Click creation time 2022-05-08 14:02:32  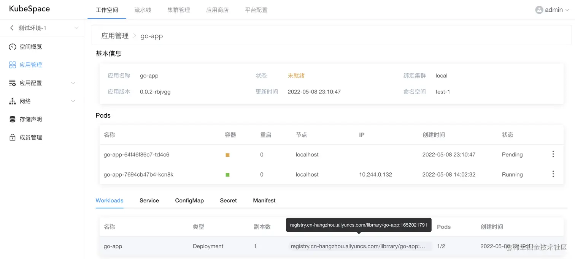coord(449,175)
